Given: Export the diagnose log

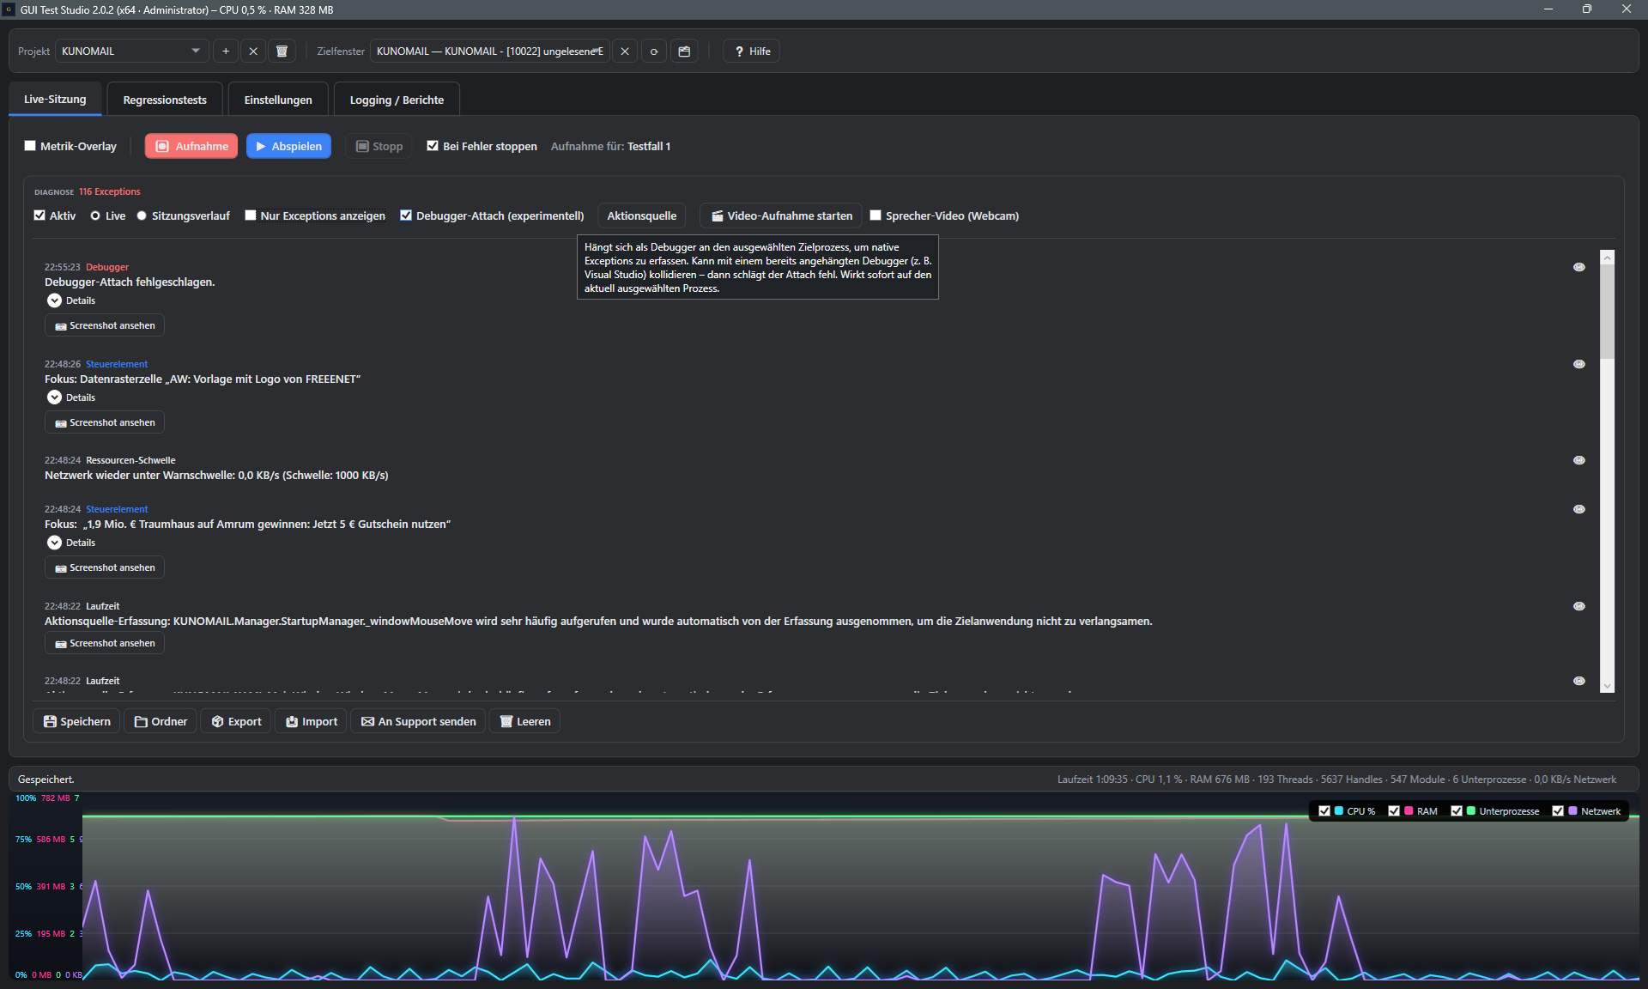Looking at the screenshot, I should pos(236,721).
